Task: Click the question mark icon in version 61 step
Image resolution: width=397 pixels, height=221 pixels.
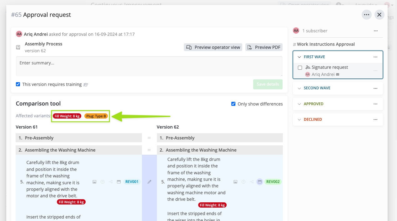Action: 103,181
